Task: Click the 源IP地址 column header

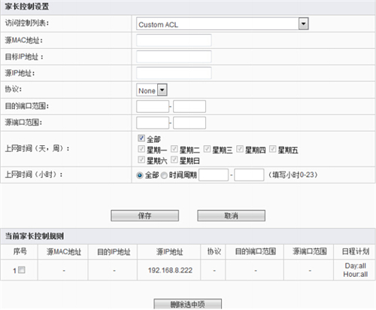Action: pyautogui.click(x=170, y=252)
